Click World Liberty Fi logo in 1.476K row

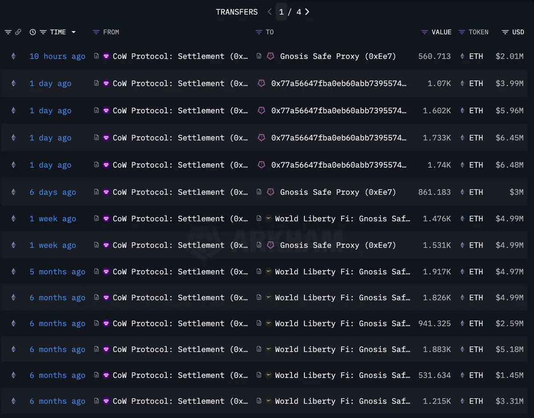tap(269, 218)
